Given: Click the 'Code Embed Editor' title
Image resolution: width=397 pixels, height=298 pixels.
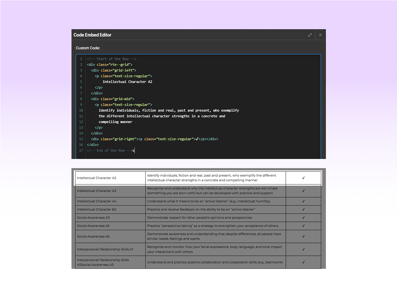Looking at the screenshot, I should click(92, 35).
